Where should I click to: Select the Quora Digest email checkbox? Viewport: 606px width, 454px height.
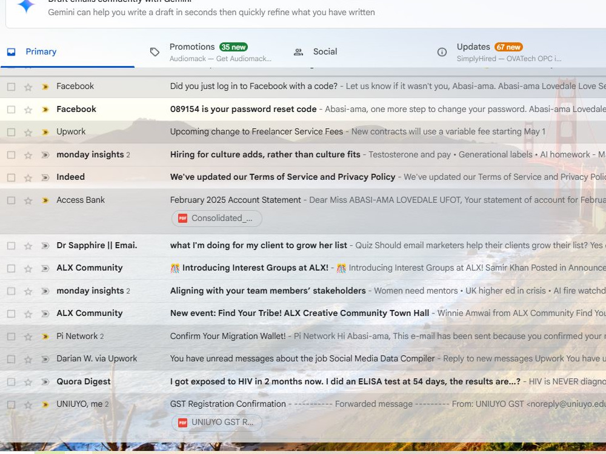pyautogui.click(x=11, y=382)
